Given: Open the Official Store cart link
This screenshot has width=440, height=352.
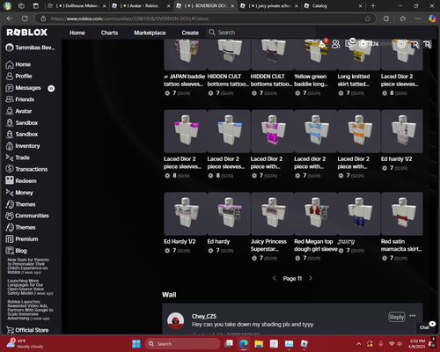Looking at the screenshot, I should click(x=27, y=330).
